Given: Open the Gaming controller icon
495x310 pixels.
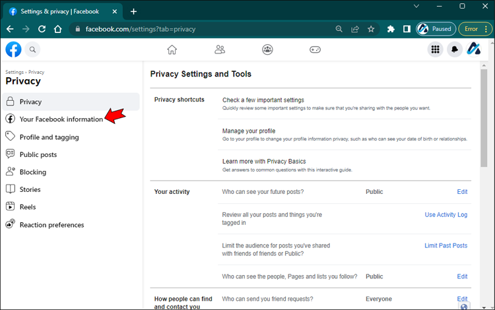Looking at the screenshot, I should (x=315, y=49).
